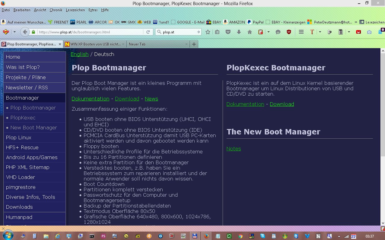Open a new tab with the plus button
The image size is (385, 240).
tap(194, 44)
